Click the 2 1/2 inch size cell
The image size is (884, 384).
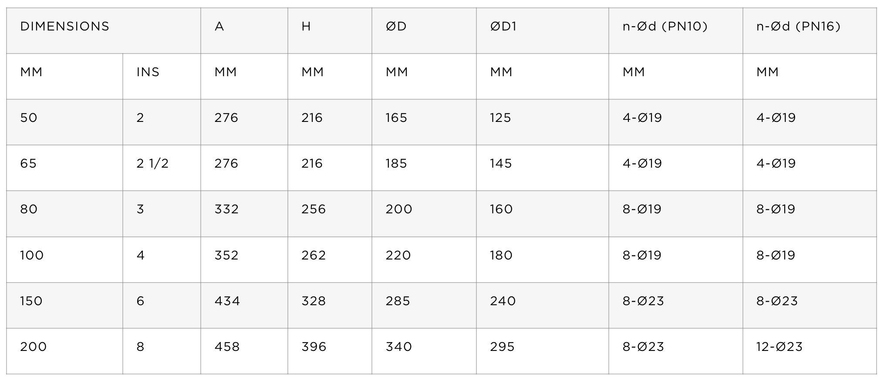(162, 168)
